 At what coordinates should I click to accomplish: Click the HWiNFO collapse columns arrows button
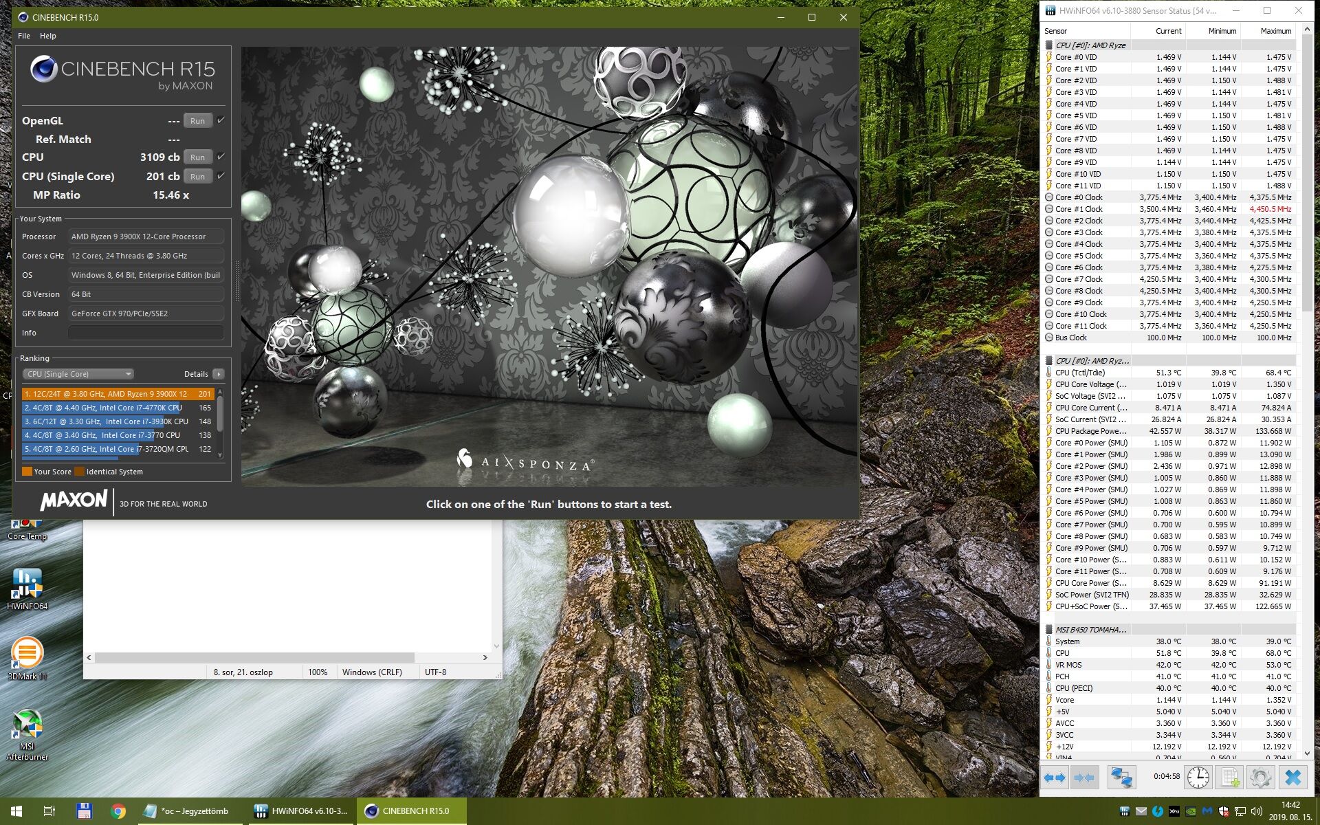[1084, 778]
